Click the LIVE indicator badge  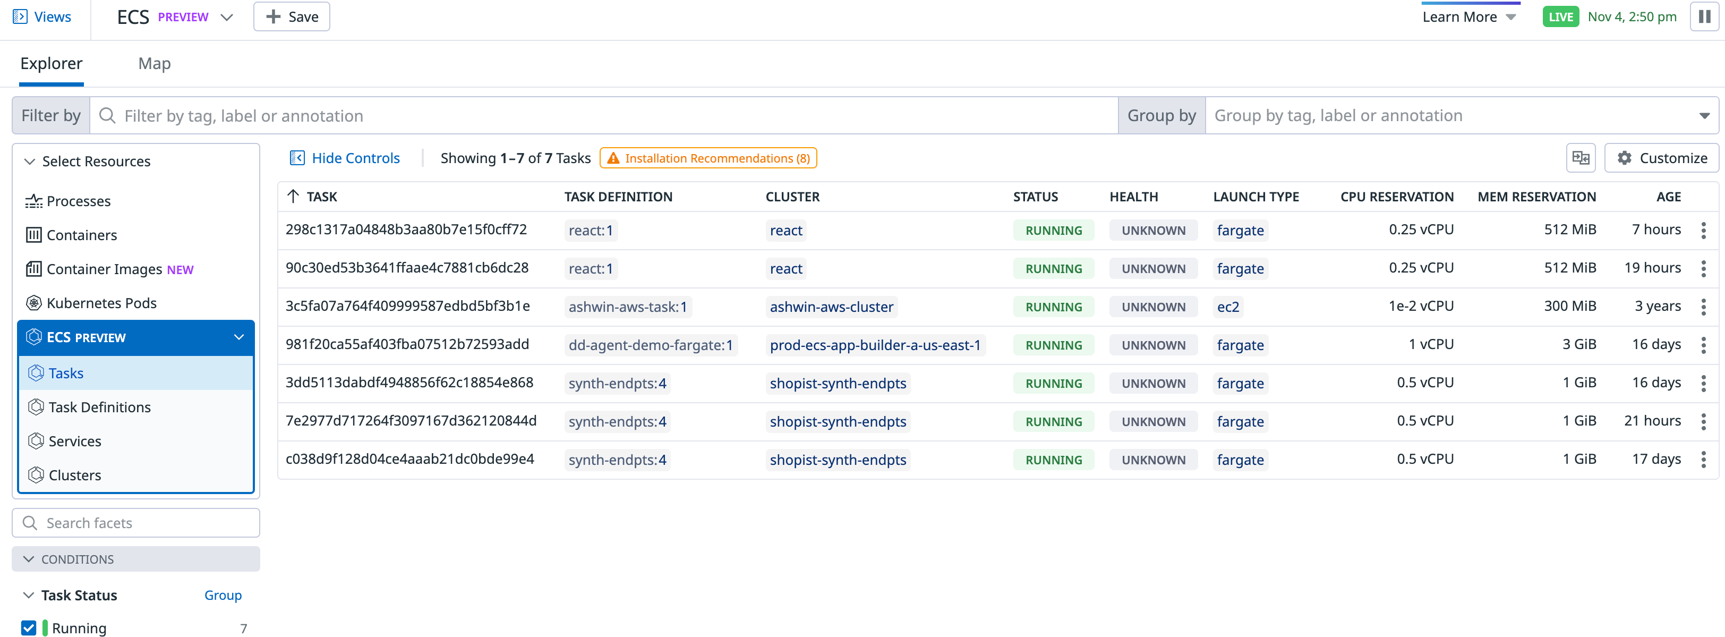point(1560,17)
